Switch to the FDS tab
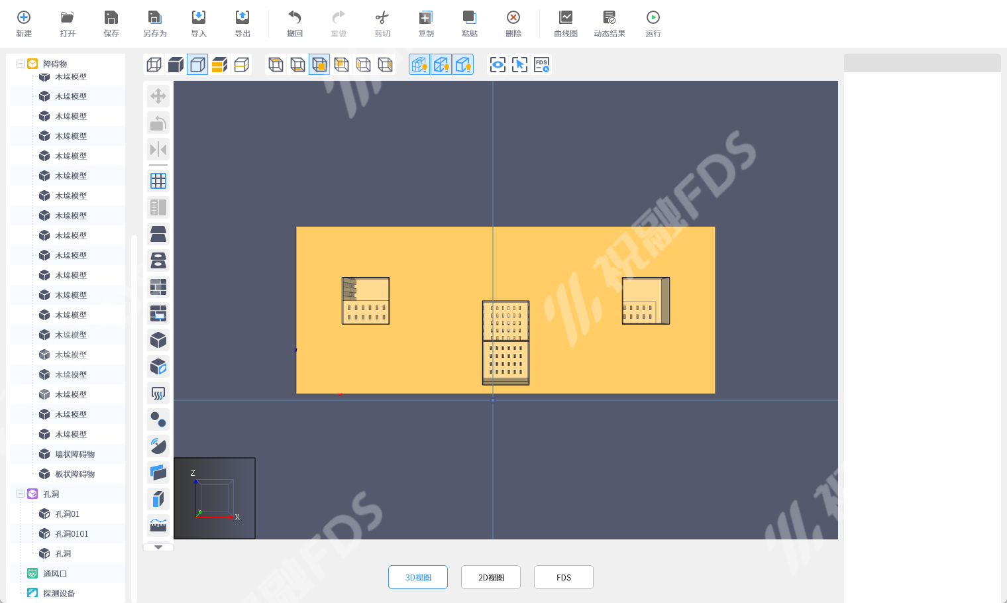 564,577
